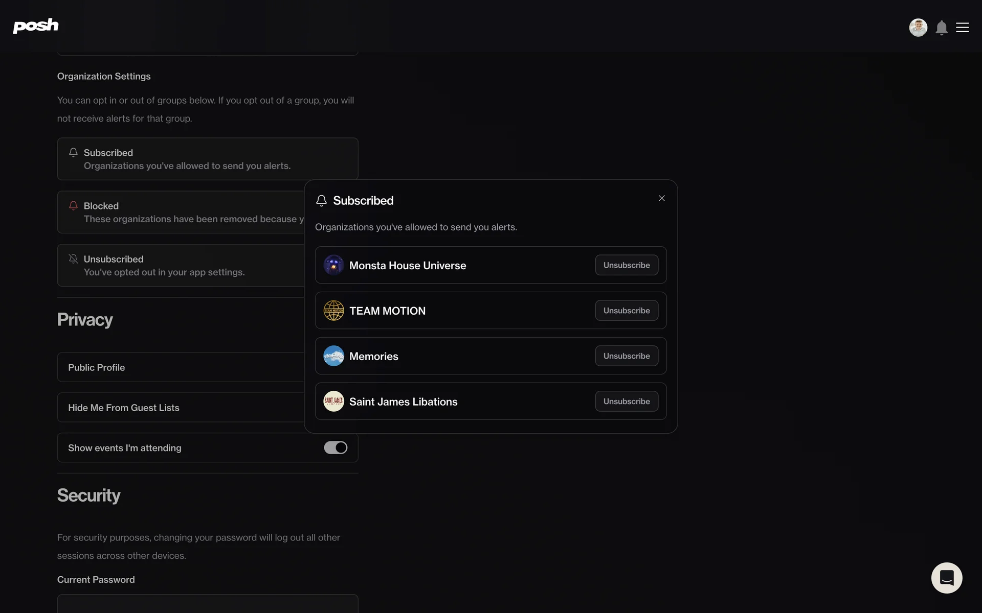Toggle Show events I'm attending switch
Screen dimensions: 982x613
(336, 447)
